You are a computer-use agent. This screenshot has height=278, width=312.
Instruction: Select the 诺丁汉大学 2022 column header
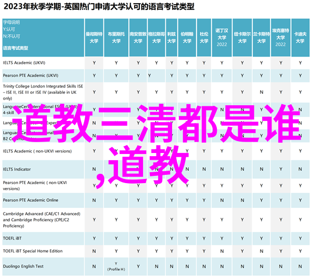[x=222, y=37]
